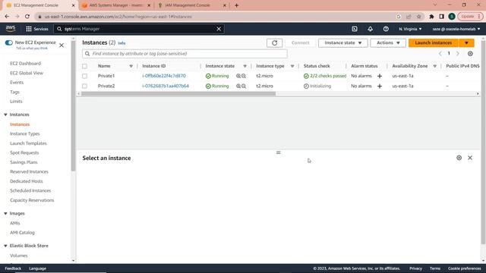
Task: Select the Private1 instance checkbox
Action: (84, 76)
